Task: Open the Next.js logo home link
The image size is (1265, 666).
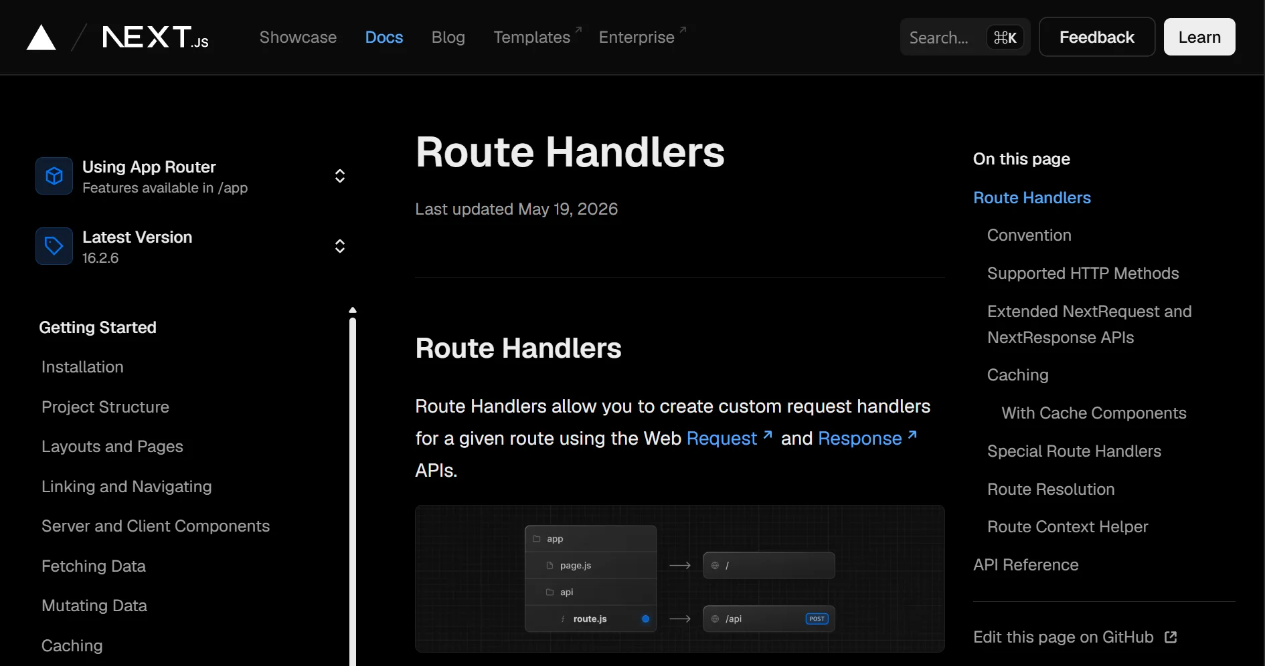Action: point(155,37)
